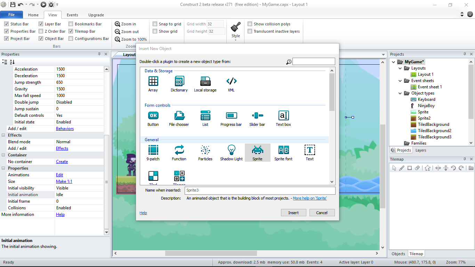Toggle the Layer Bar checkbox
The height and width of the screenshot is (267, 475).
point(41,24)
